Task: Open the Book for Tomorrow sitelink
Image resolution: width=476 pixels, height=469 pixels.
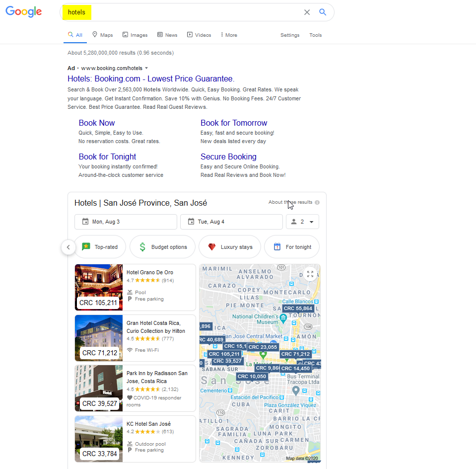Action: click(x=234, y=123)
